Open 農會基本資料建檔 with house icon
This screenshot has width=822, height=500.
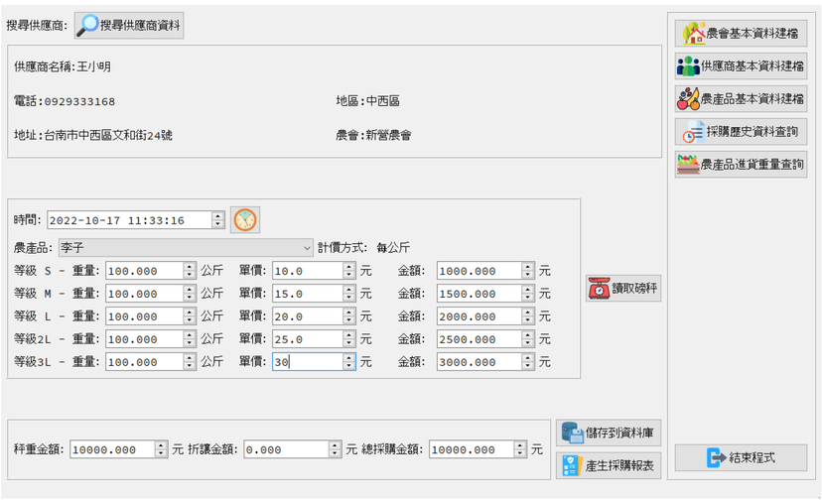tap(741, 33)
